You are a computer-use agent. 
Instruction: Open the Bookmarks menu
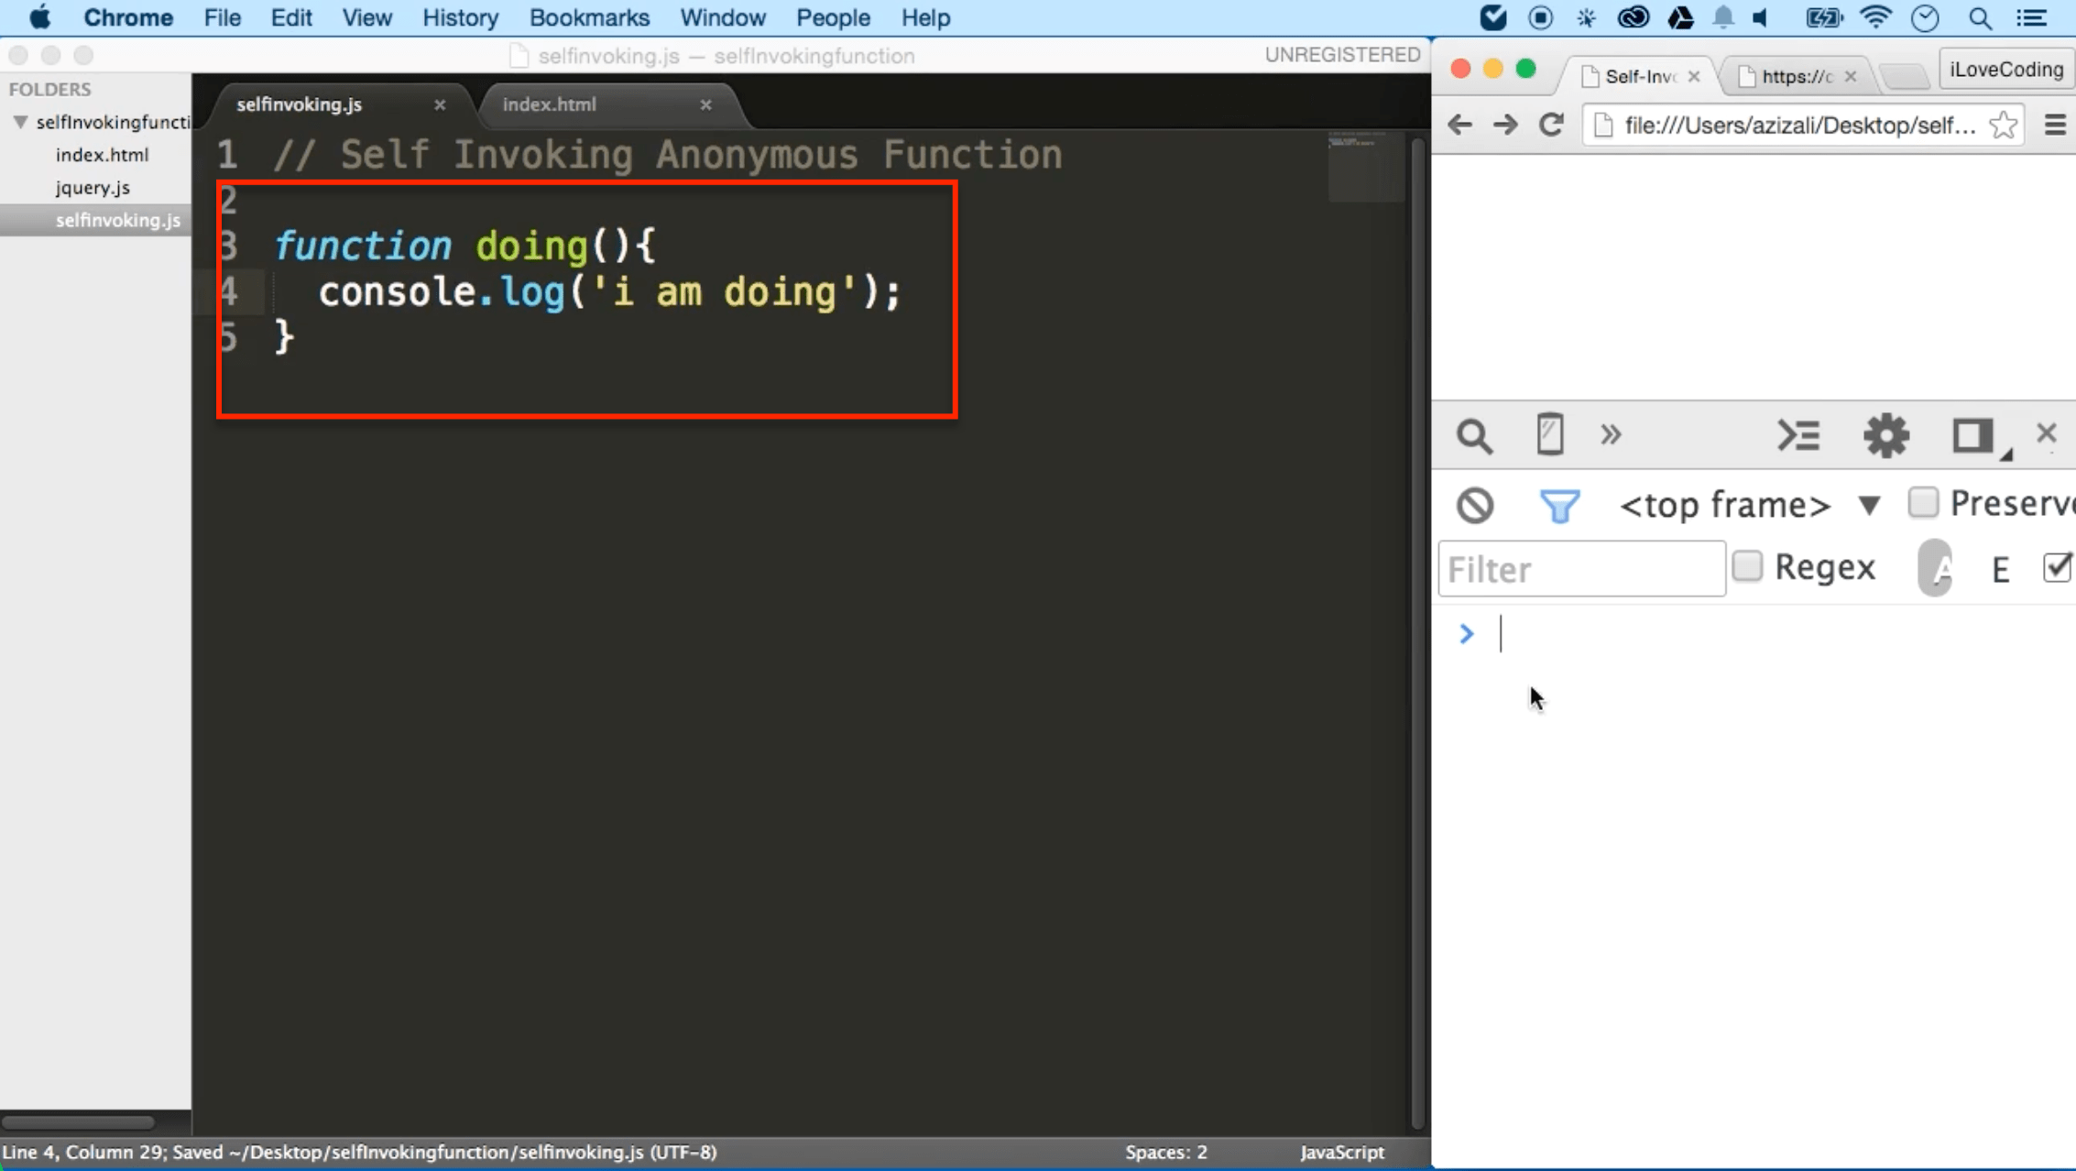pos(589,17)
